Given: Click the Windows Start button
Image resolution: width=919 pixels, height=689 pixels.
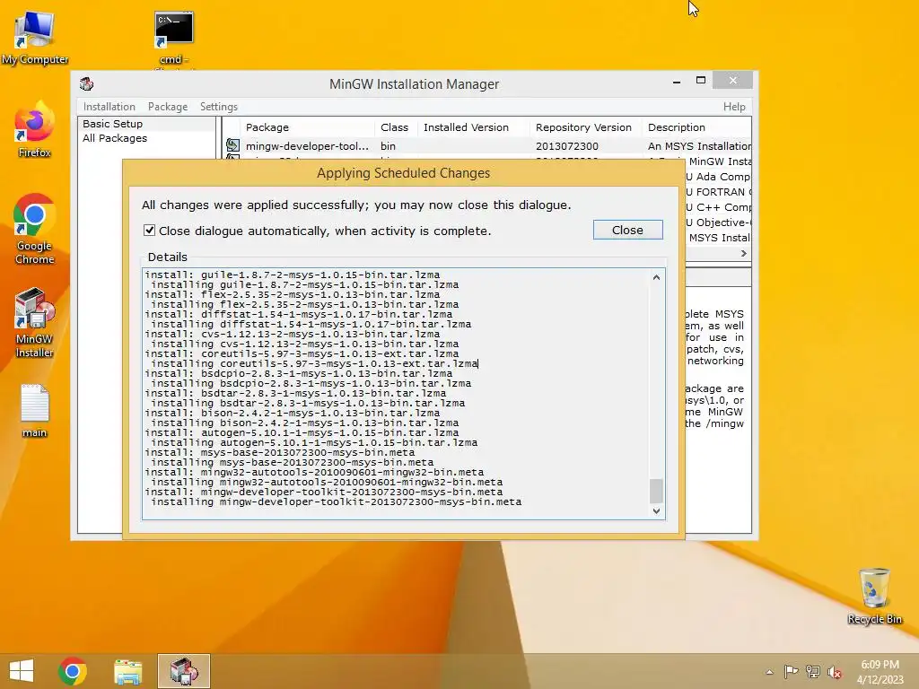Looking at the screenshot, I should pyautogui.click(x=22, y=671).
